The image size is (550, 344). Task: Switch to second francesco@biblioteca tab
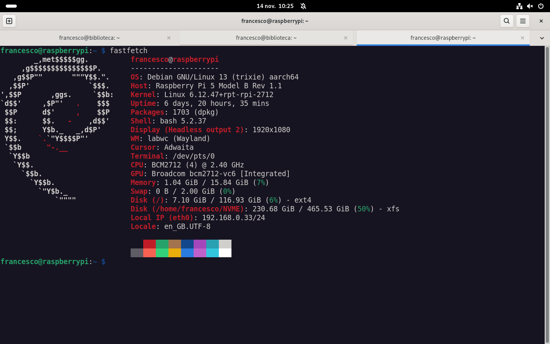tap(266, 38)
